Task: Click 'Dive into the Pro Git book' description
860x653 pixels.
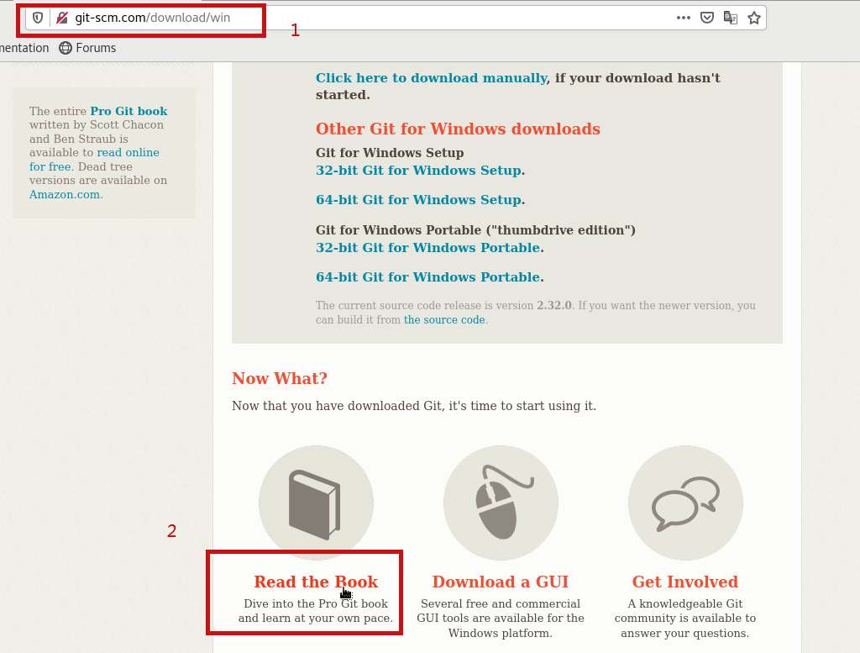Action: (316, 611)
